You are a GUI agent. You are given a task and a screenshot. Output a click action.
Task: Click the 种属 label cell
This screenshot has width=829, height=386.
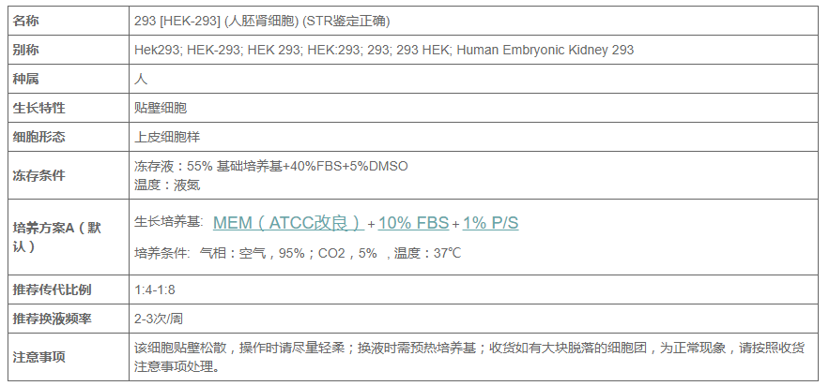click(x=69, y=79)
